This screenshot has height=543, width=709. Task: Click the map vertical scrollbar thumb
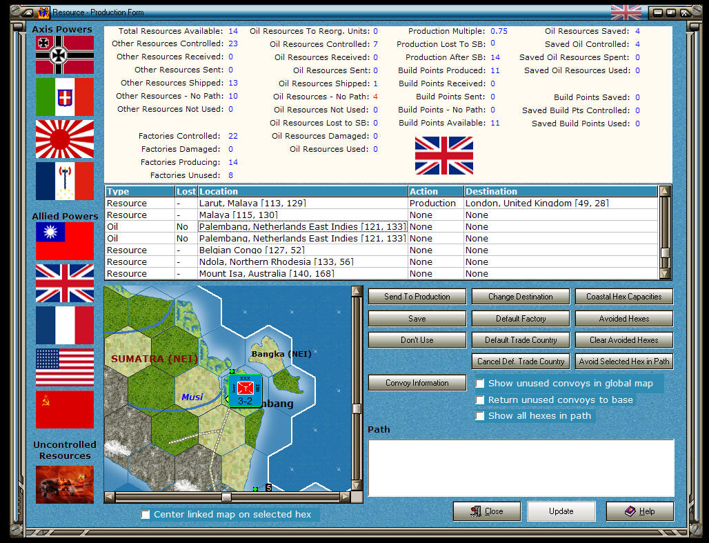[x=357, y=408]
